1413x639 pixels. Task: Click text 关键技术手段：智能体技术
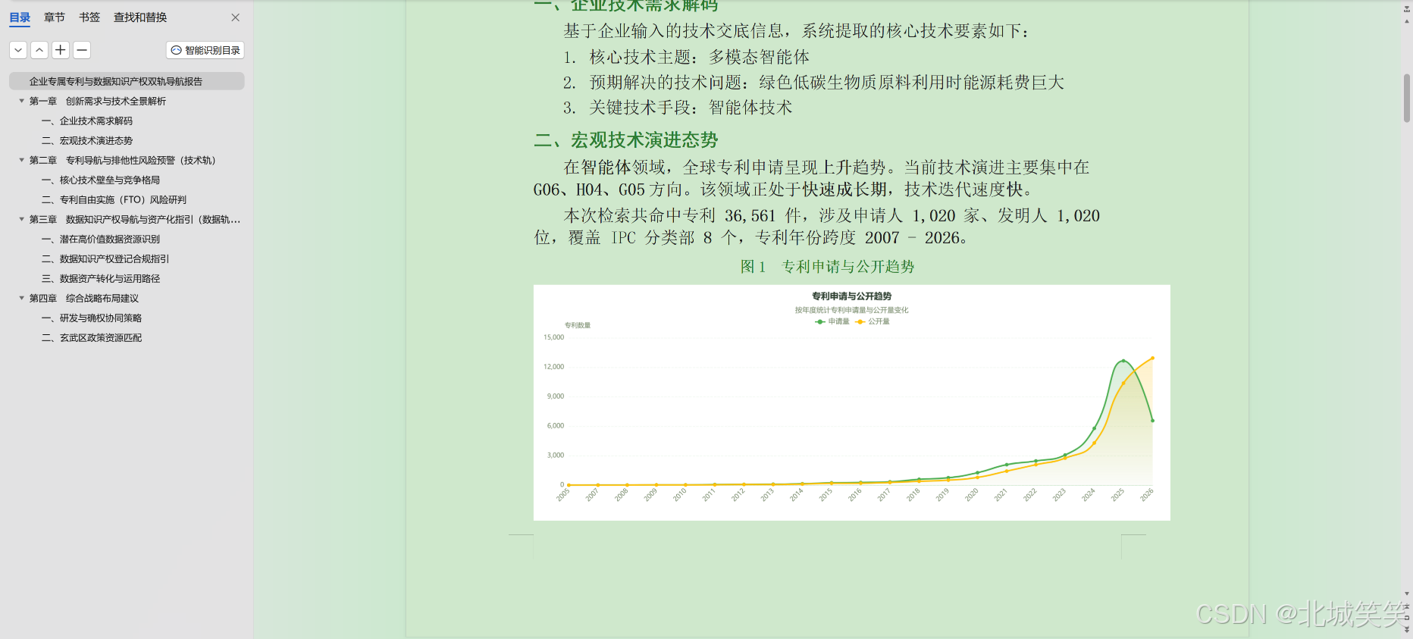pos(691,108)
